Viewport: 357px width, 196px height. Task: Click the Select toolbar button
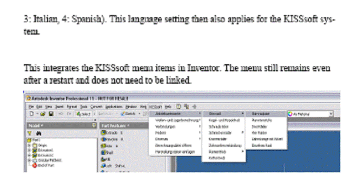click(83, 114)
